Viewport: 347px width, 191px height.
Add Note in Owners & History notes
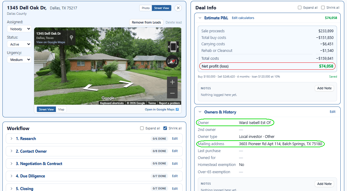click(324, 184)
